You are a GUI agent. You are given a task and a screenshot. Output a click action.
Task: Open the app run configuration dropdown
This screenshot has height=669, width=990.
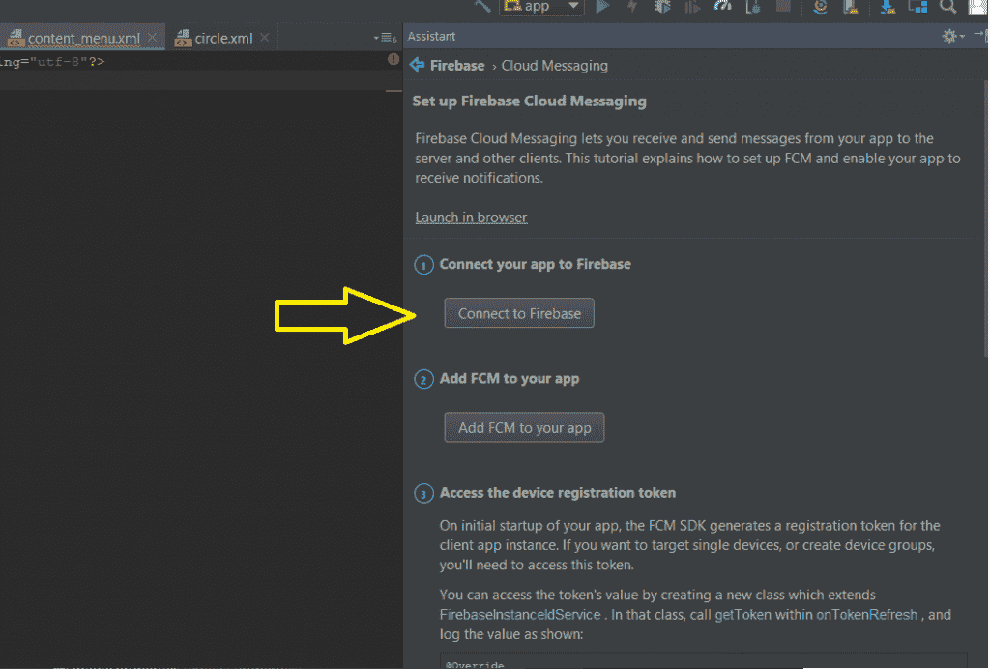pyautogui.click(x=541, y=7)
